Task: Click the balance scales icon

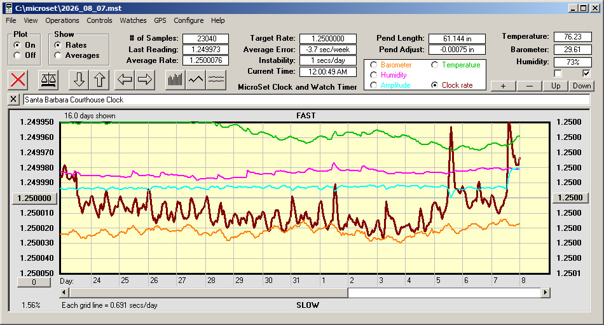Action: click(48, 80)
